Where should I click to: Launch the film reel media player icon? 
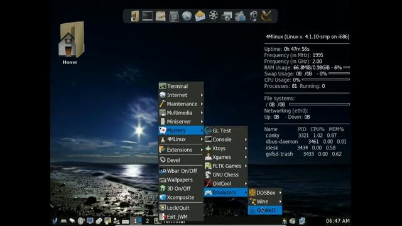pyautogui.click(x=214, y=15)
